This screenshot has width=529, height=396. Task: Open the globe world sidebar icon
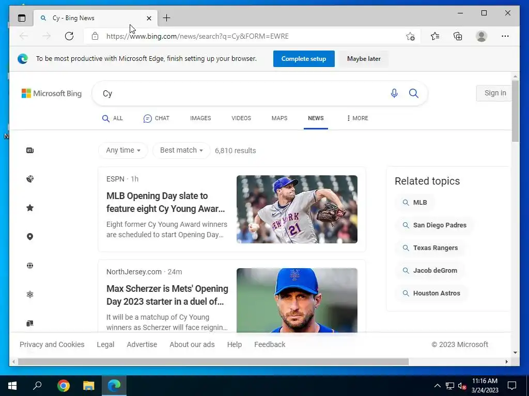coord(30,266)
